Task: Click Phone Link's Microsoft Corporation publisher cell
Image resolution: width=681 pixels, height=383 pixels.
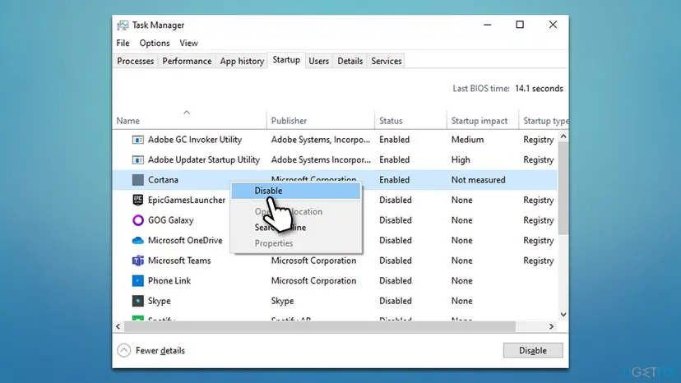Action: click(313, 280)
